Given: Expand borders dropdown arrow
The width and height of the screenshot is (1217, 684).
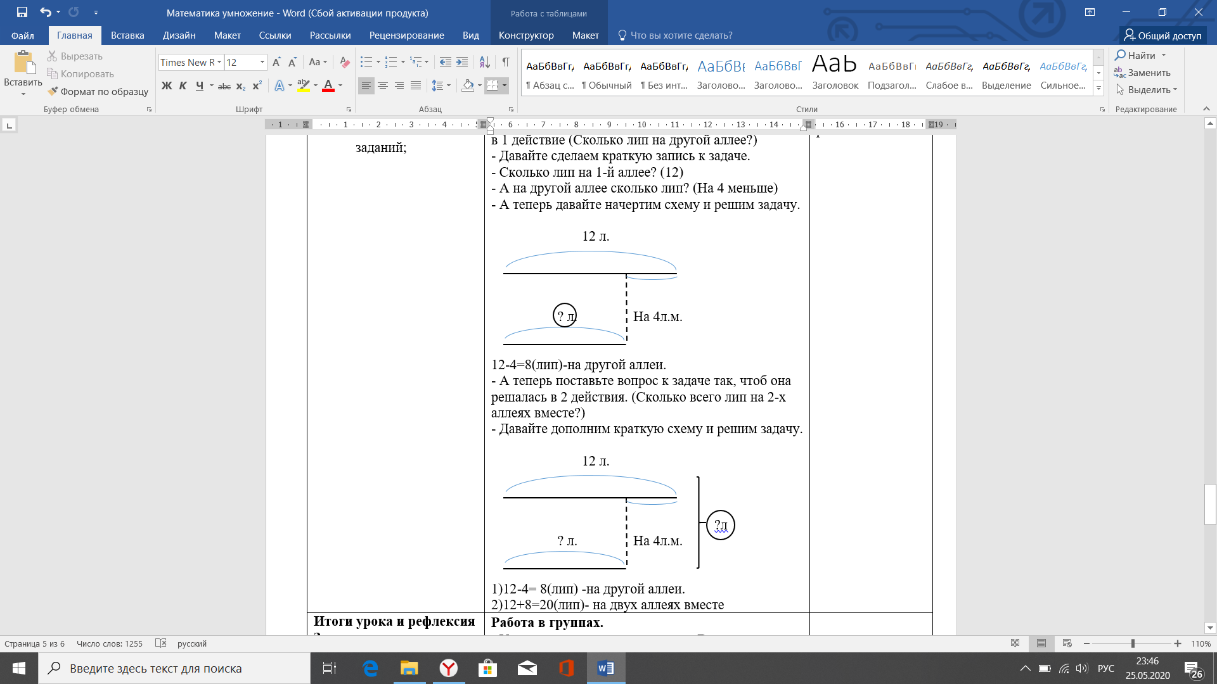Looking at the screenshot, I should [505, 85].
